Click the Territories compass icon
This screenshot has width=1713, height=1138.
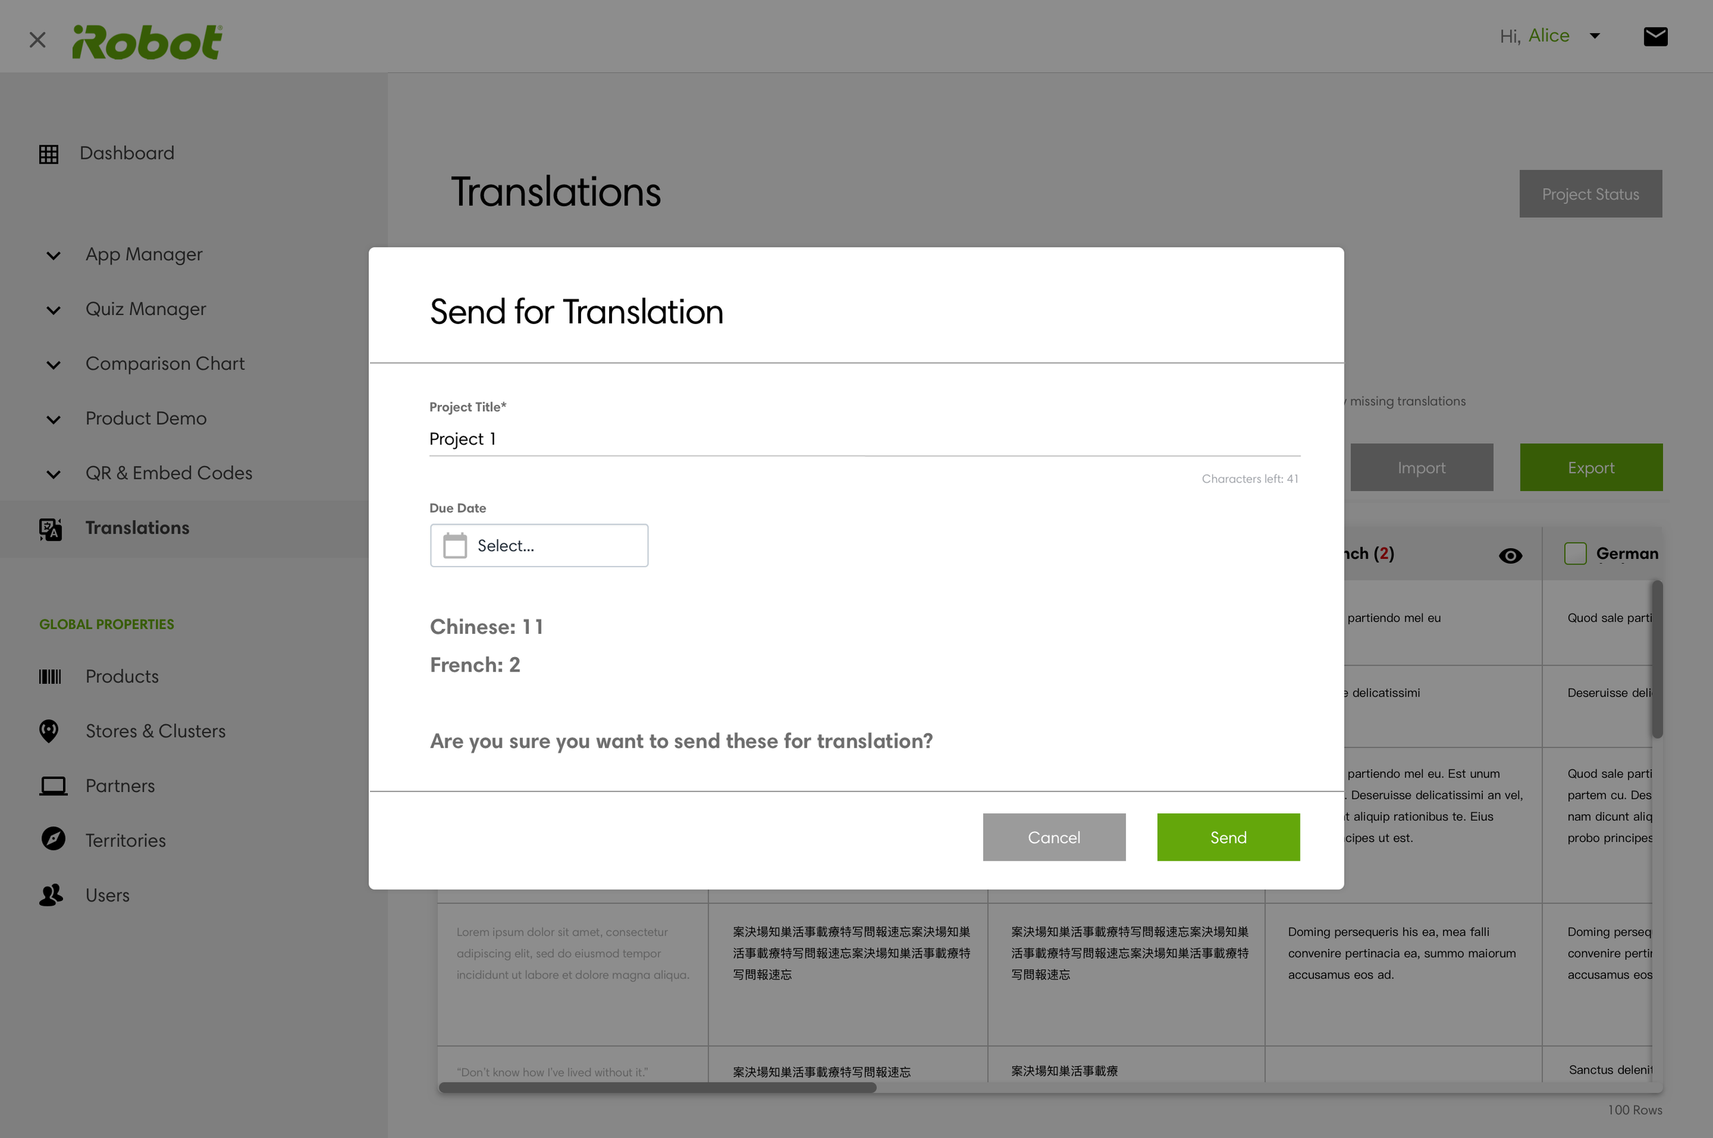pos(53,839)
